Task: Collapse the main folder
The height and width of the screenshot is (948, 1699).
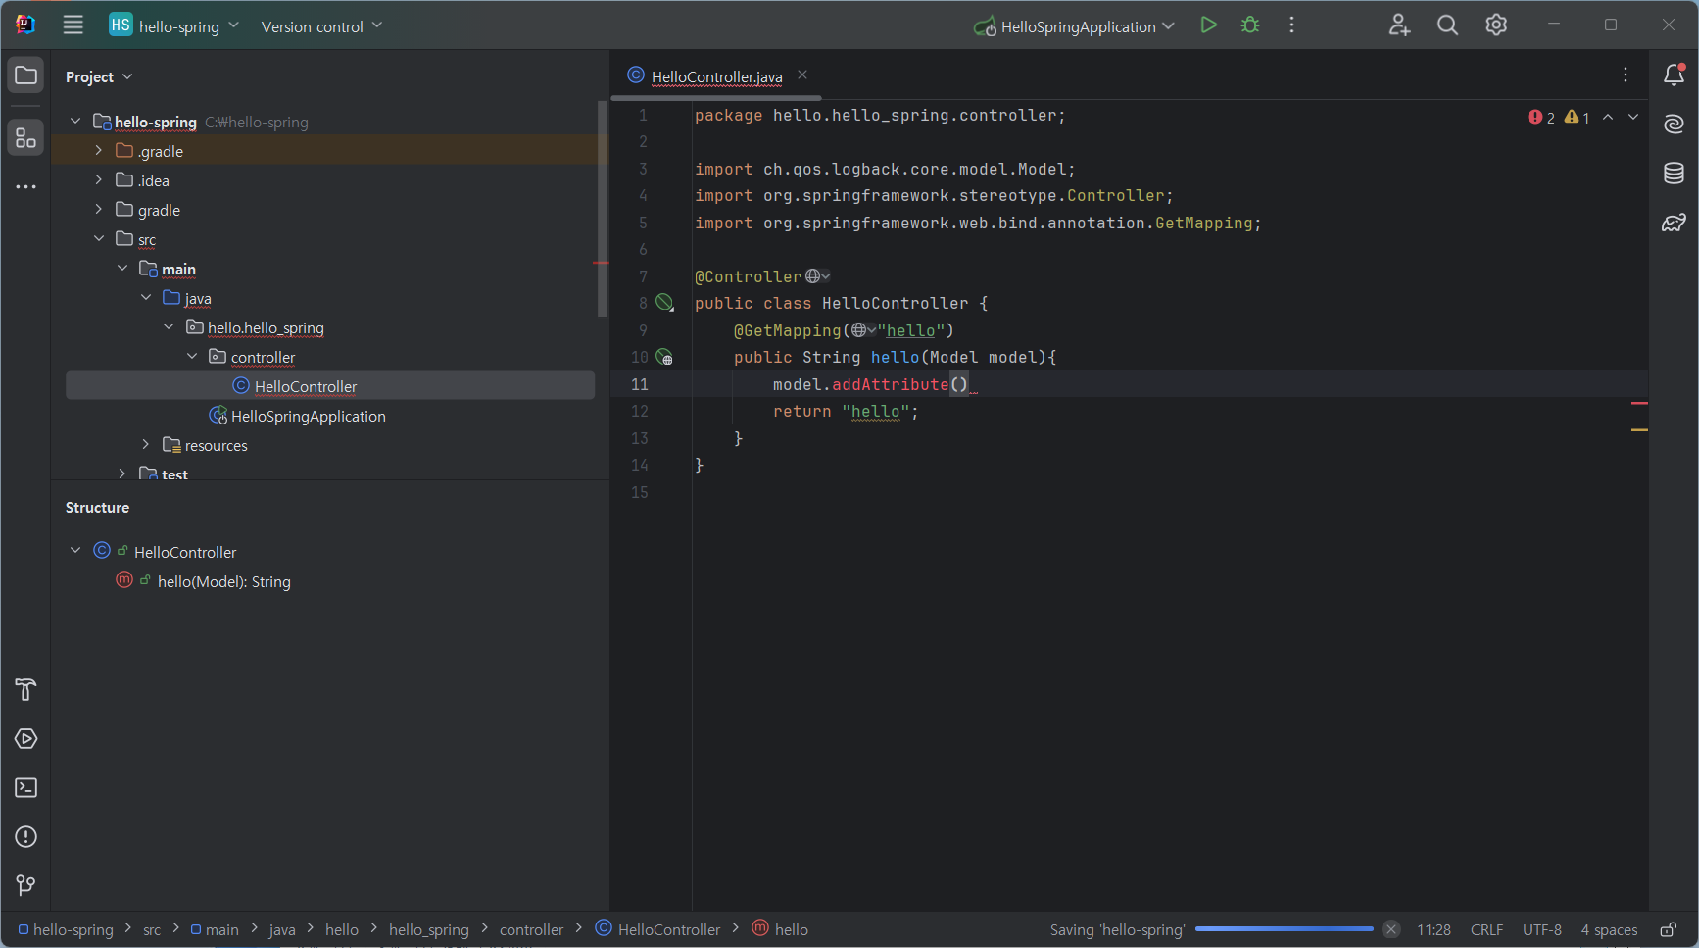Action: [121, 268]
